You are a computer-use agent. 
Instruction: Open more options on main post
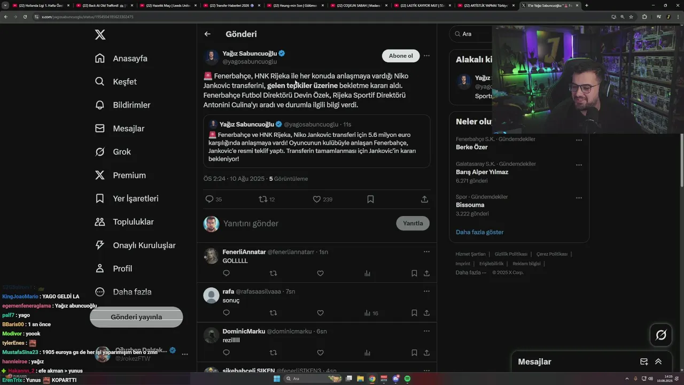tap(426, 56)
